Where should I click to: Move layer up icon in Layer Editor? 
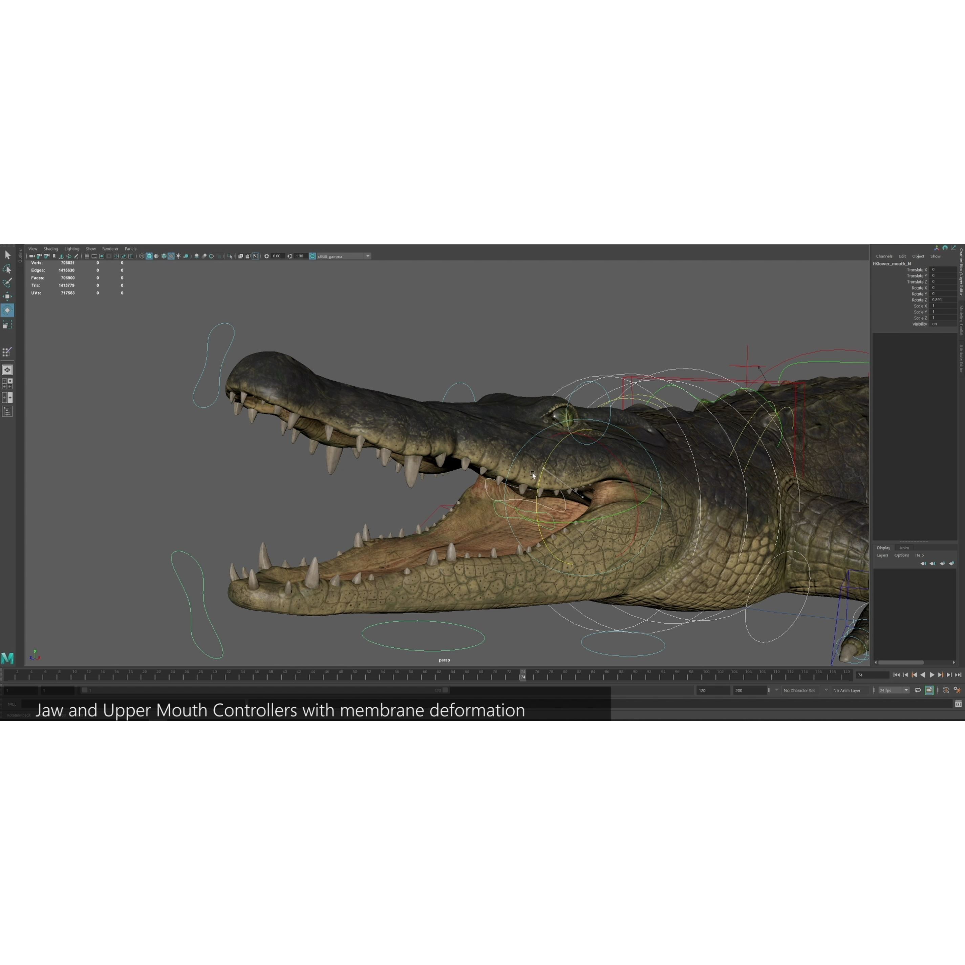pos(923,563)
